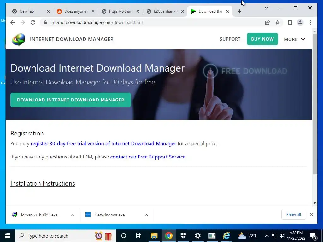The width and height of the screenshot is (323, 242).
Task: Open Task View on the taskbar
Action: 139,236
